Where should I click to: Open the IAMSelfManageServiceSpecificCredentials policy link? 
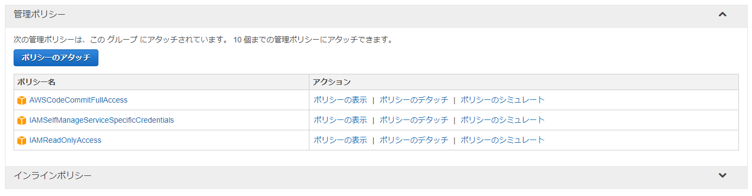[x=102, y=120]
